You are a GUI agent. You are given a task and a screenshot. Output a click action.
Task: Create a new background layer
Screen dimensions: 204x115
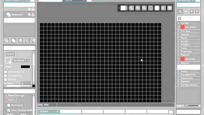click(6, 41)
